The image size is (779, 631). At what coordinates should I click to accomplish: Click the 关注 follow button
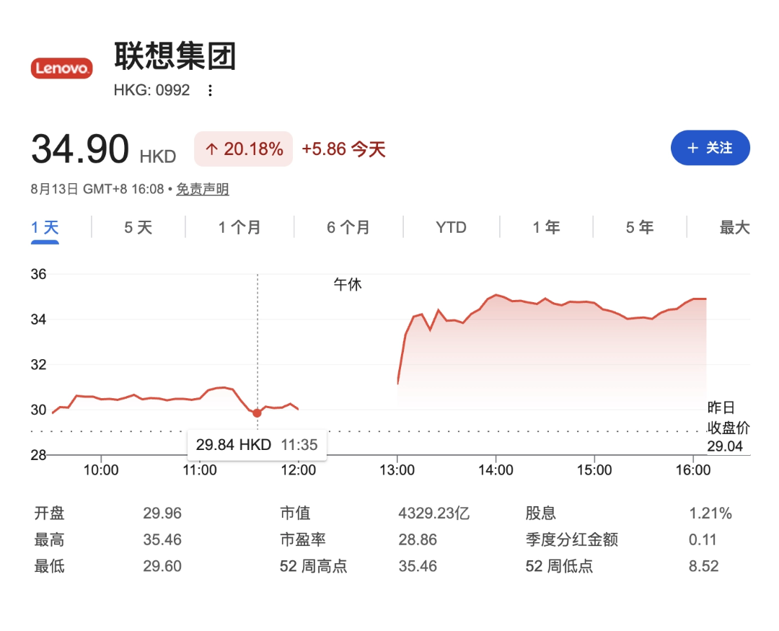point(710,148)
